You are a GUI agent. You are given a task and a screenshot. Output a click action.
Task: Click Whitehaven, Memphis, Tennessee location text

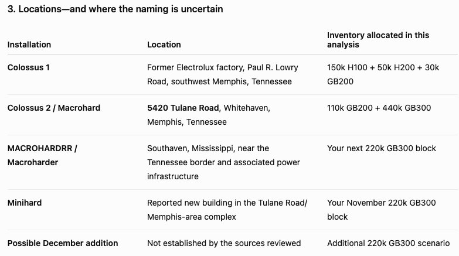pos(209,115)
